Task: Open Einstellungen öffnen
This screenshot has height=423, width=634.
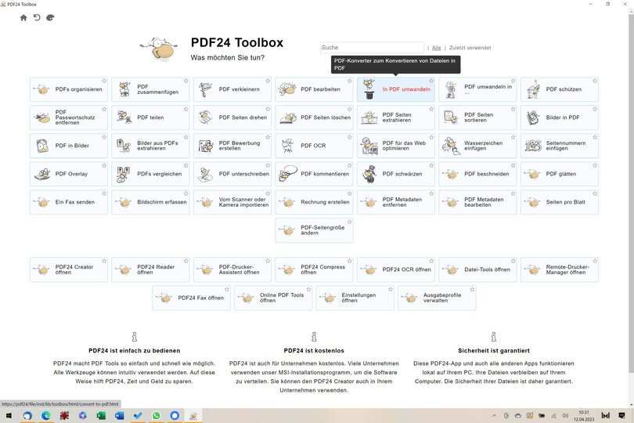Action: tap(355, 298)
